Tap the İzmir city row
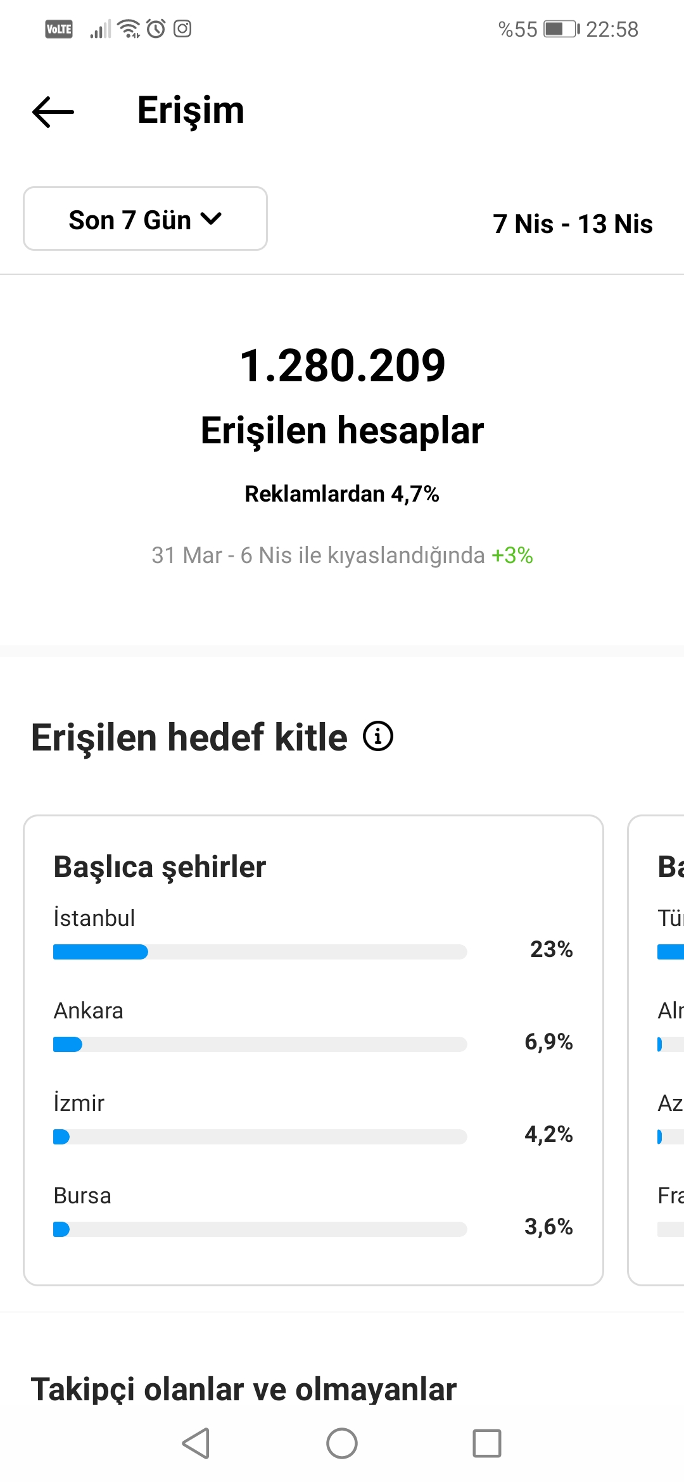 pyautogui.click(x=313, y=1119)
